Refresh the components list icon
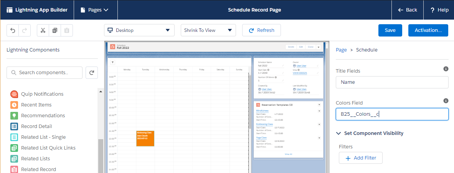The height and width of the screenshot is (173, 454). tap(92, 72)
